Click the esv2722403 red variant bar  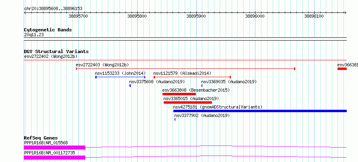(x=185, y=69)
